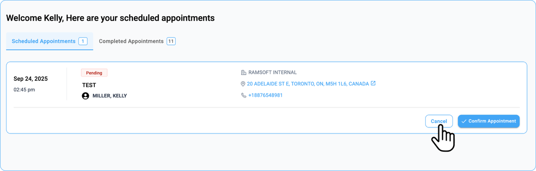The image size is (536, 171).
Task: Click the external link icon after the address
Action: point(373,83)
